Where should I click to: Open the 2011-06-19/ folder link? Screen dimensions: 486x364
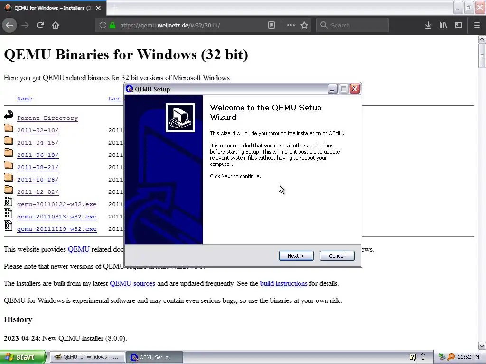(38, 155)
